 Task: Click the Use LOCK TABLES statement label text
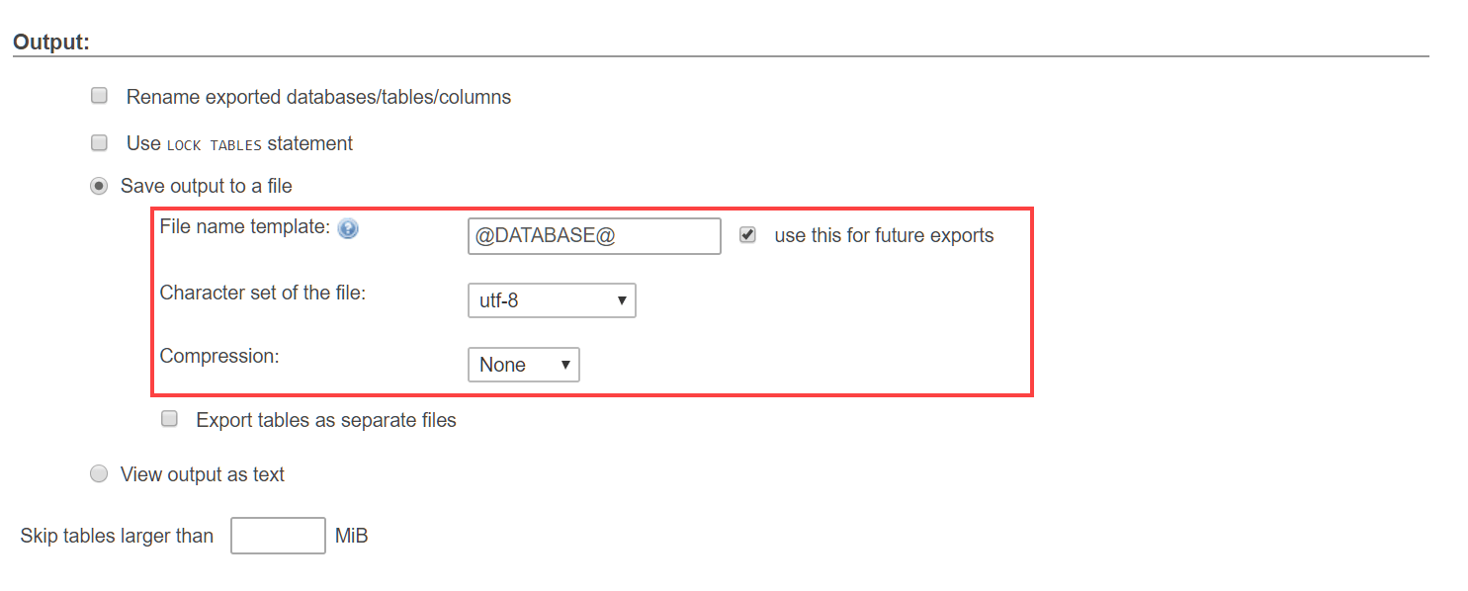point(239,143)
